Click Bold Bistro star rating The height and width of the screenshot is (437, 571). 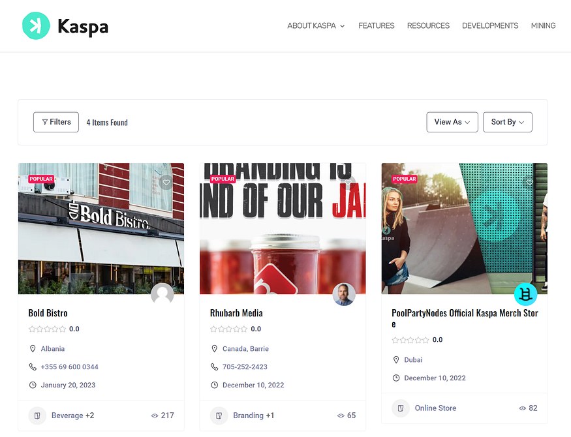(48, 329)
